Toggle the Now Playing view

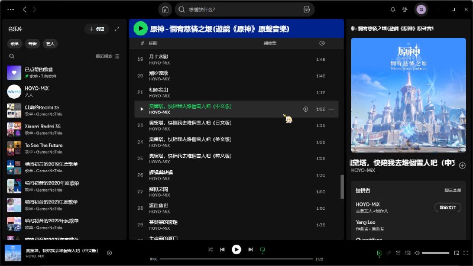click(379, 253)
